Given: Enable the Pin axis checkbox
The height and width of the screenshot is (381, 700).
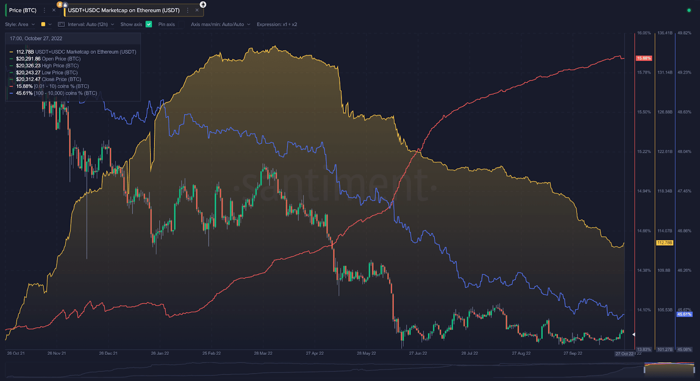Looking at the screenshot, I should point(181,24).
